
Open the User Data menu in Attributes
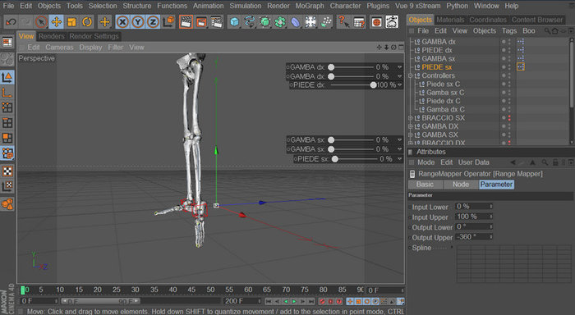pos(473,162)
